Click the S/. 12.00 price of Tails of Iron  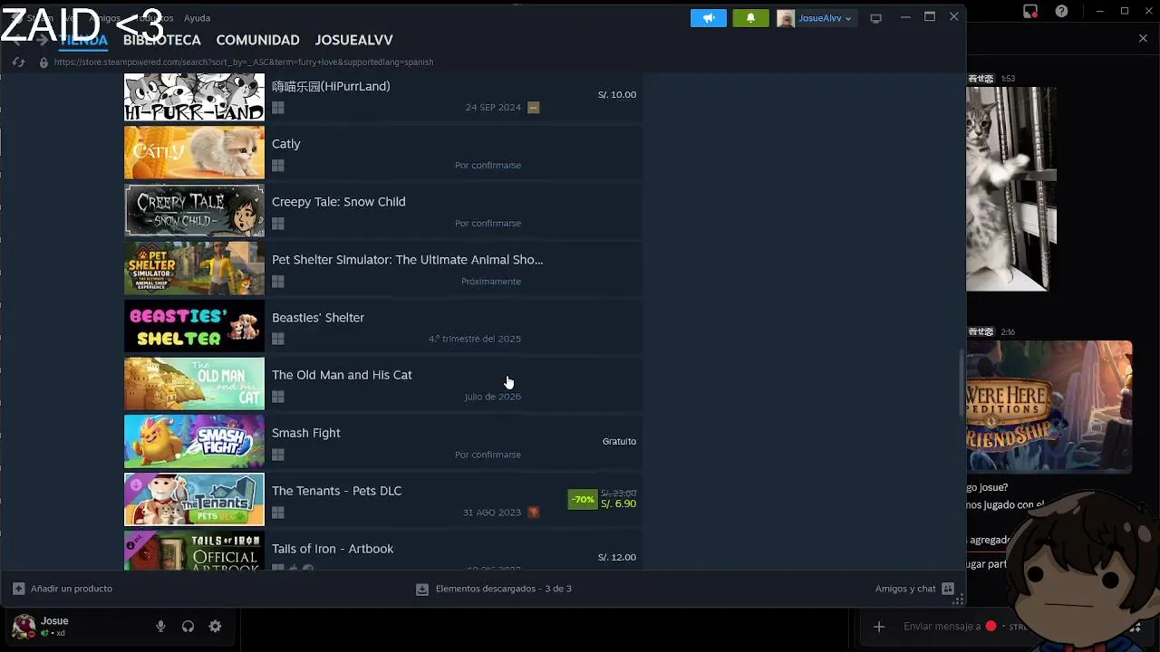tap(617, 557)
